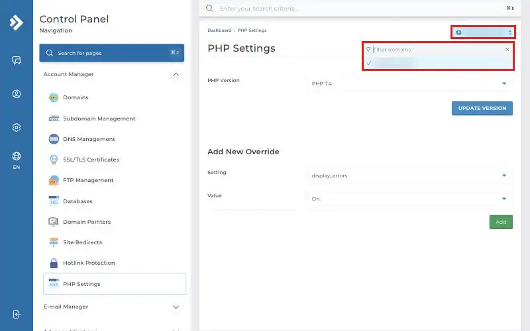Open the Setting display_errors dropdown
The height and width of the screenshot is (331, 530).
click(x=409, y=175)
